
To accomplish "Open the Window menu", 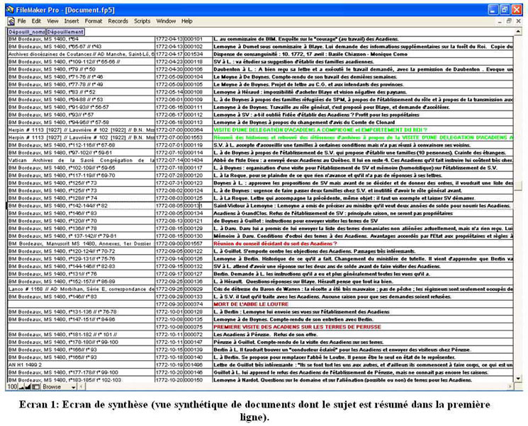I will click(166, 21).
